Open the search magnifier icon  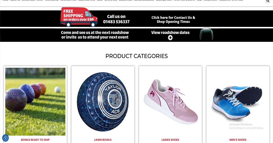click(268, 1)
